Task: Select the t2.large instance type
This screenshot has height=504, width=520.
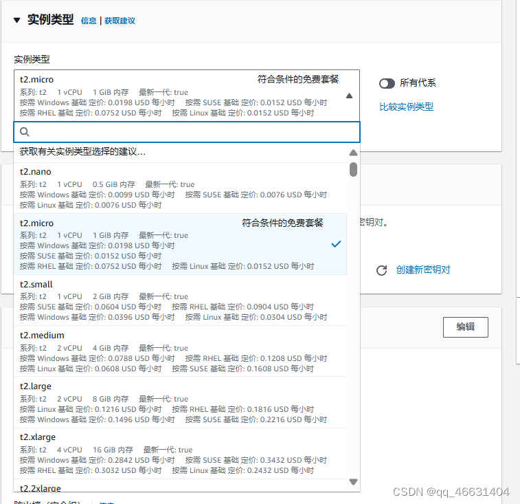Action: (180, 402)
